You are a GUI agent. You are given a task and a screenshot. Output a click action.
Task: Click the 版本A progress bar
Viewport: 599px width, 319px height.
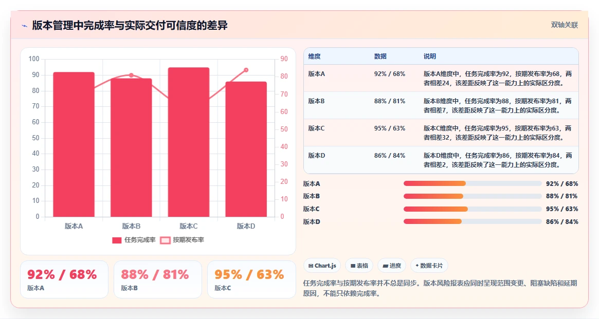click(x=473, y=183)
